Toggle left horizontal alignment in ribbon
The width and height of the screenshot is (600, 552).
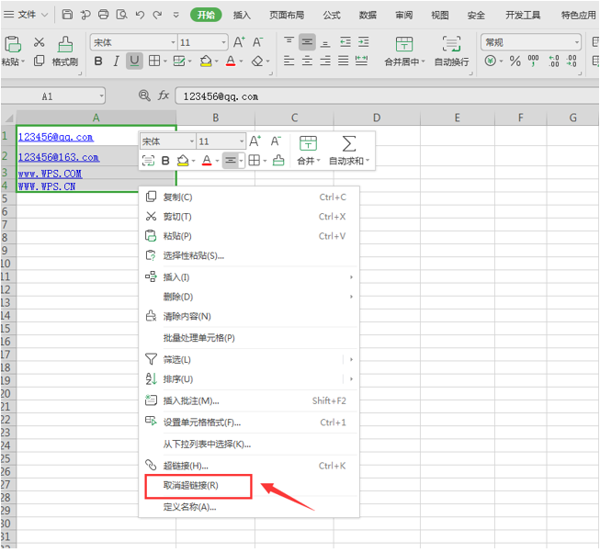(289, 61)
